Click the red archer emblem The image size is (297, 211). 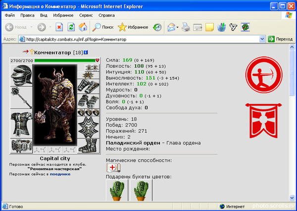[264, 75]
